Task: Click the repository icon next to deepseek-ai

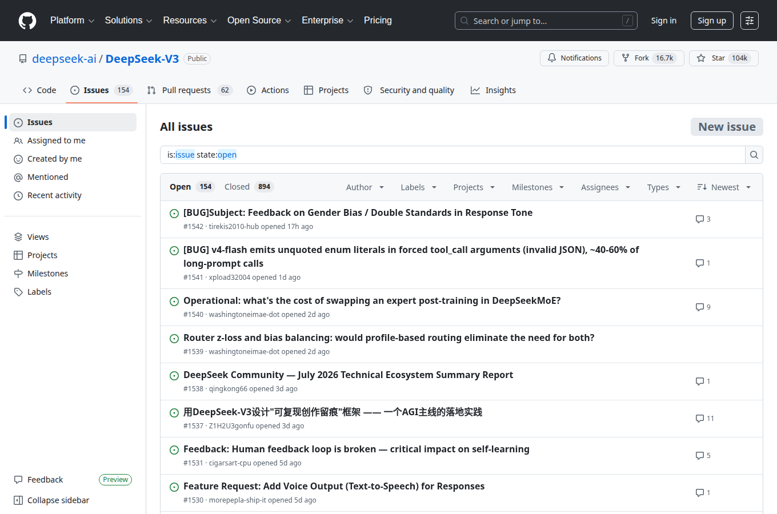Action: tap(23, 59)
